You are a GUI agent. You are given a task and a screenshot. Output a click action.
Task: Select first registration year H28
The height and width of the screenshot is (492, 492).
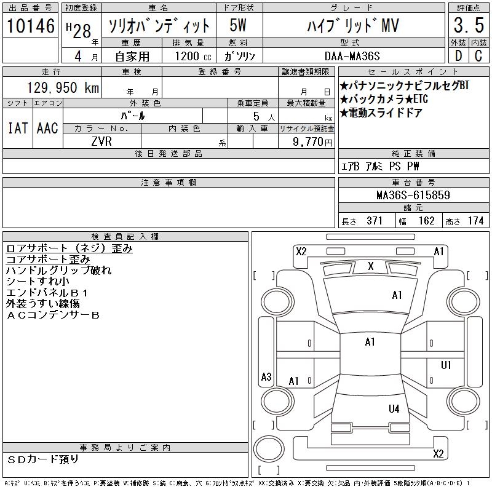pos(79,31)
